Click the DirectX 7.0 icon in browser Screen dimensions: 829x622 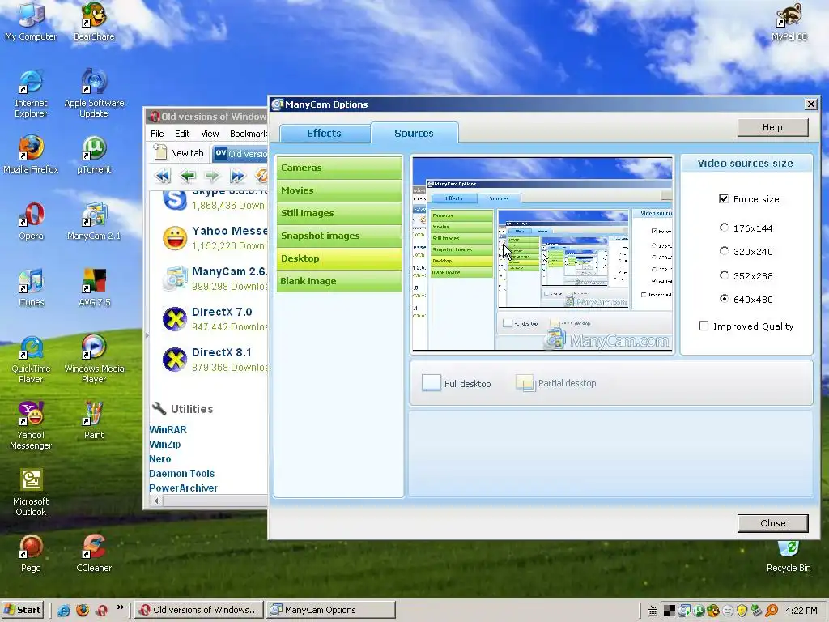pos(175,319)
